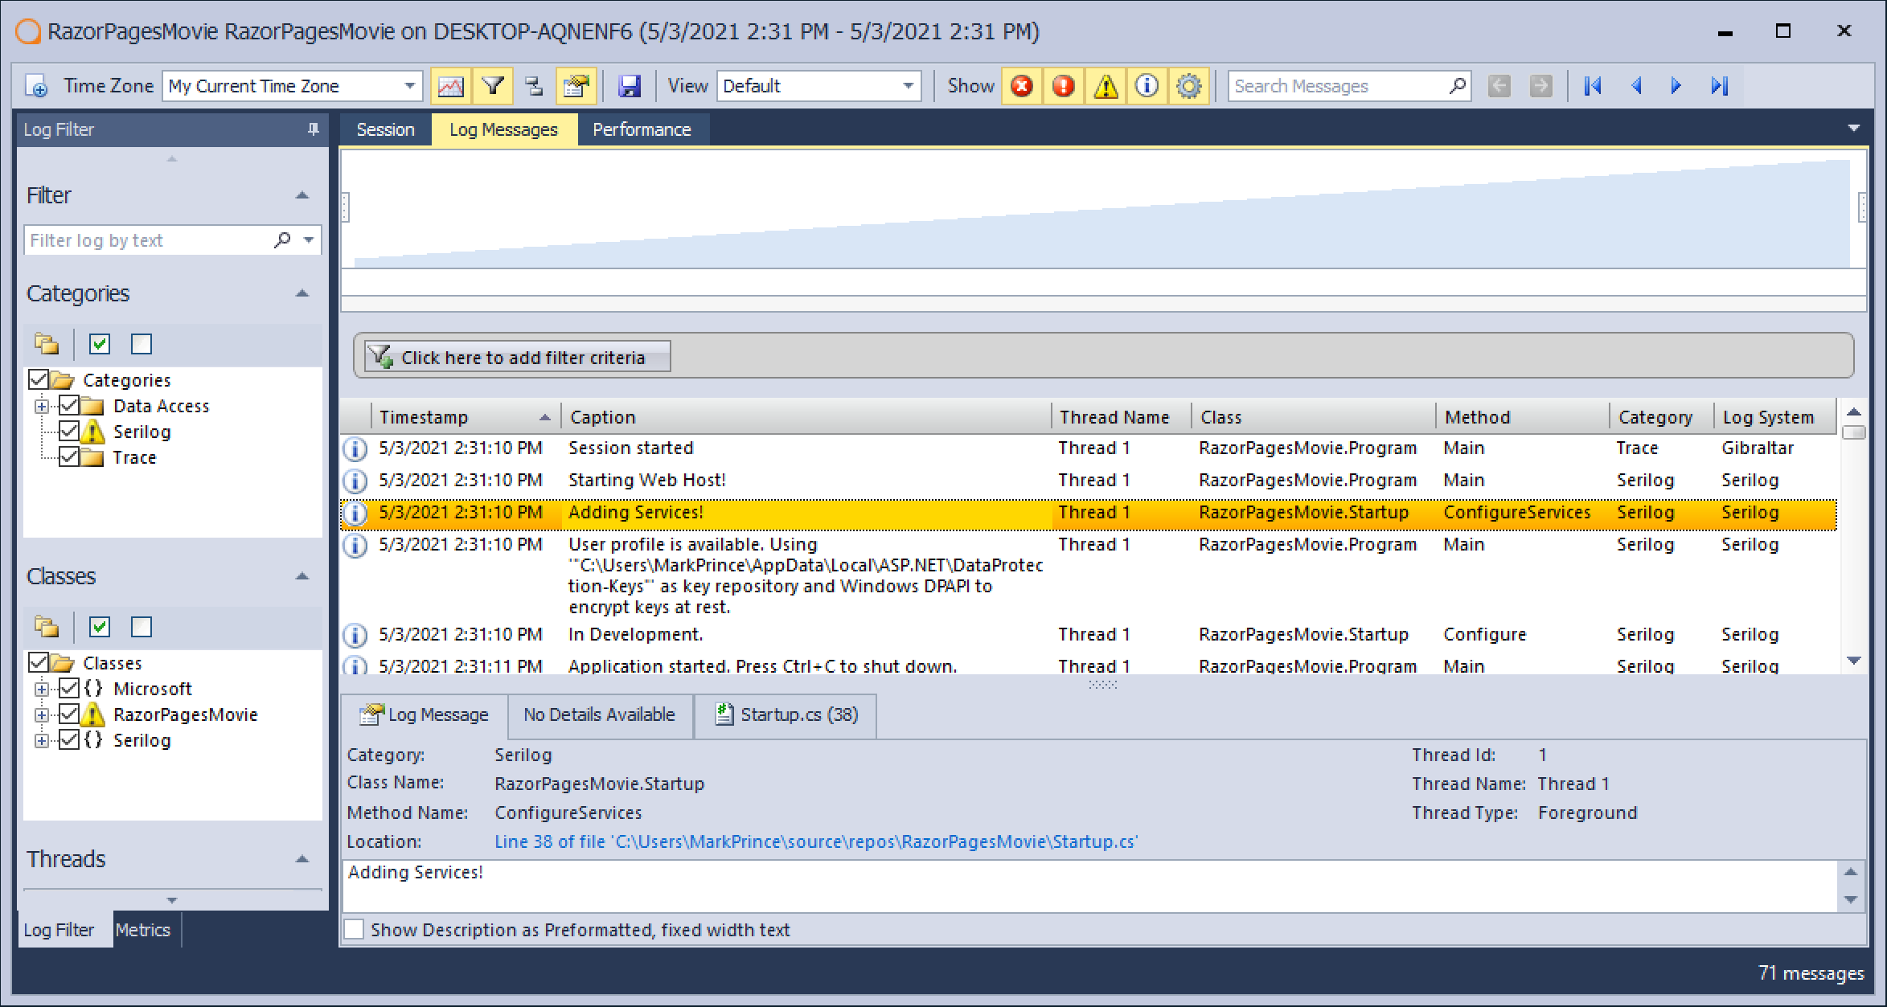Screen dimensions: 1887x1007
Task: Toggle the chart graph view icon
Action: [x=451, y=86]
